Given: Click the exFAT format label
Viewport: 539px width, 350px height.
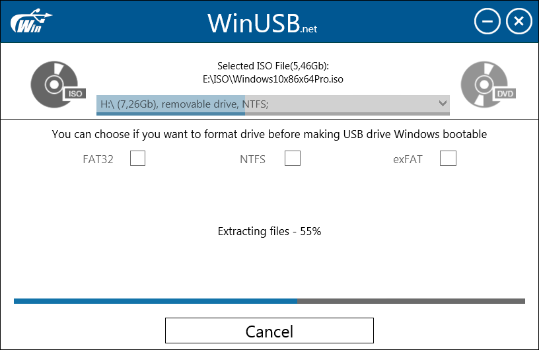Looking at the screenshot, I should (408, 159).
